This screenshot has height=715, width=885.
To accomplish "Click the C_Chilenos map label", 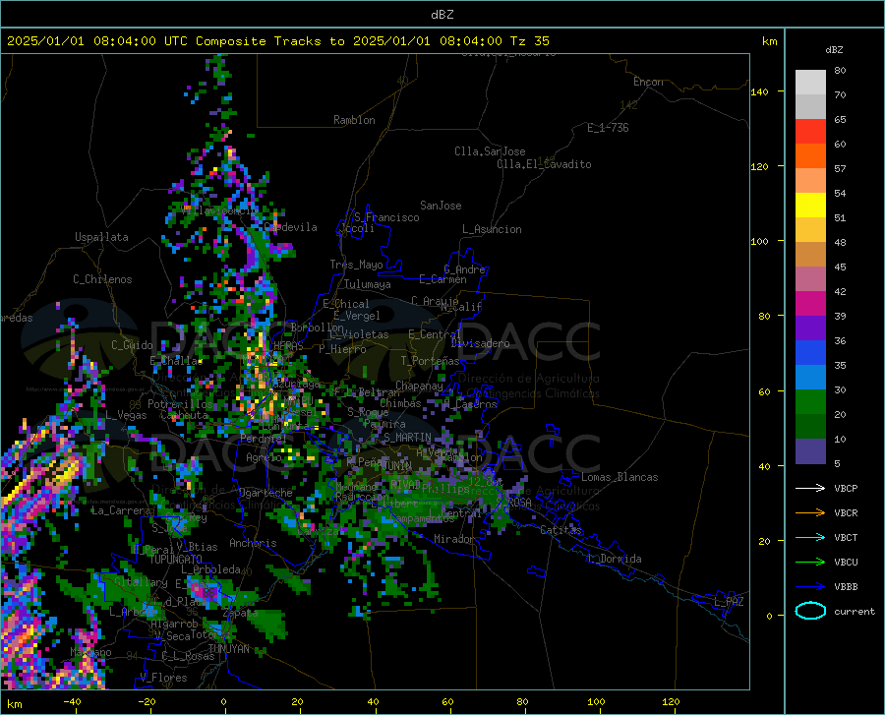I will point(102,279).
